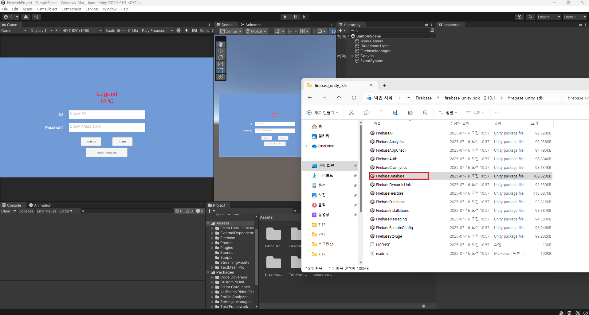This screenshot has height=315, width=589.
Task: Open the Assets menu in menu bar
Action: (x=27, y=9)
